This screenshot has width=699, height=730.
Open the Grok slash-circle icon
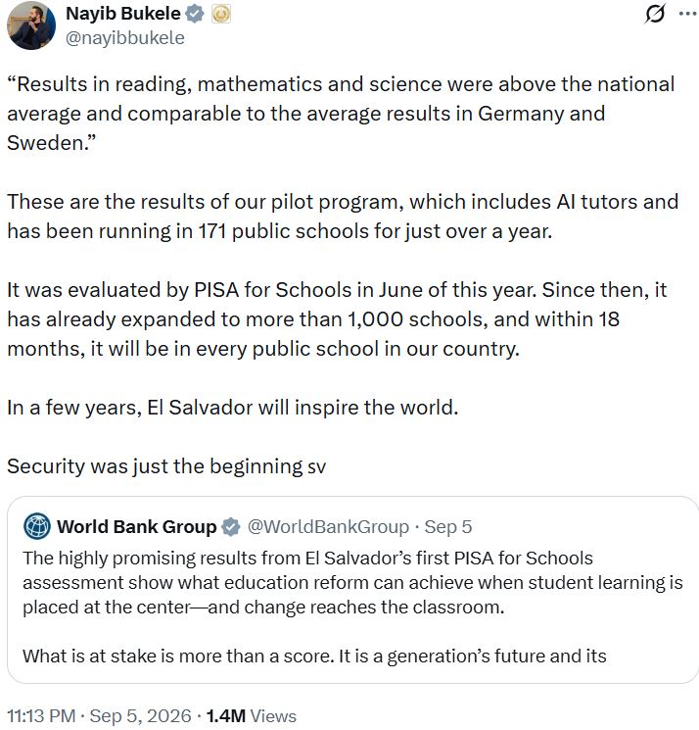click(655, 14)
